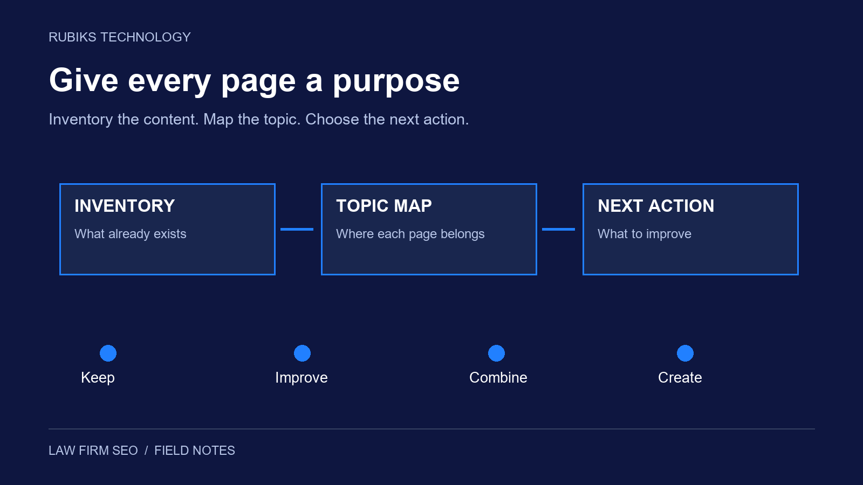Click the RUBIKS TECHNOLOGY header text
863x485 pixels.
120,37
